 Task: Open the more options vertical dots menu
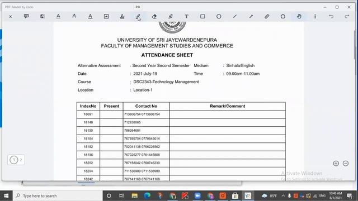coord(315,16)
